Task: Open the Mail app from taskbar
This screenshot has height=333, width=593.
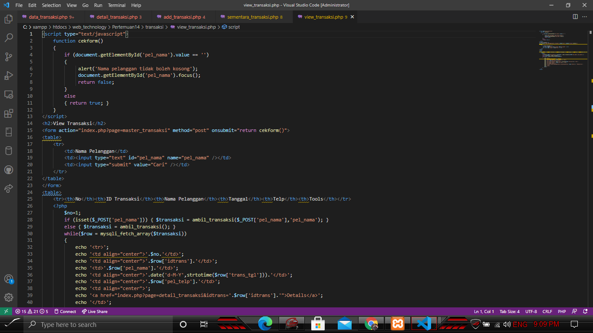Action: click(345, 324)
